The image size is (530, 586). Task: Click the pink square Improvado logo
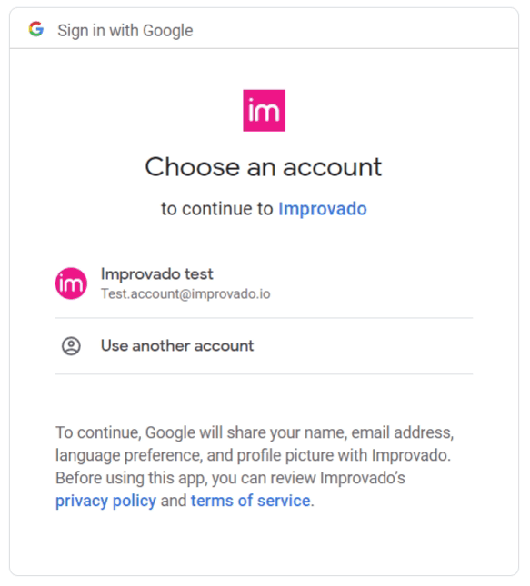point(264,111)
